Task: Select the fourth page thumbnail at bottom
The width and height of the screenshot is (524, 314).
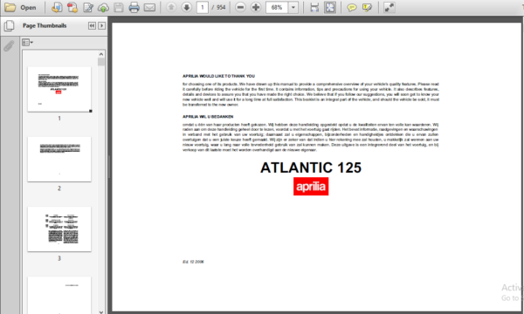Action: click(x=59, y=295)
